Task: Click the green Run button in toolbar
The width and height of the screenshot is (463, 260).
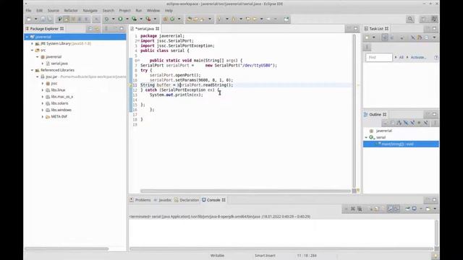Action: click(120, 19)
